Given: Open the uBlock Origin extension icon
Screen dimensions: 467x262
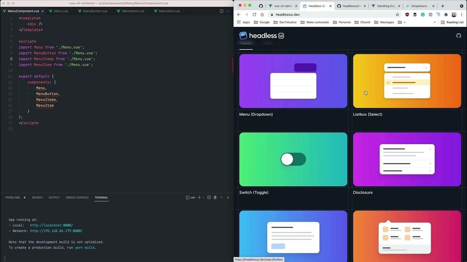Looking at the screenshot, I should (x=407, y=15).
